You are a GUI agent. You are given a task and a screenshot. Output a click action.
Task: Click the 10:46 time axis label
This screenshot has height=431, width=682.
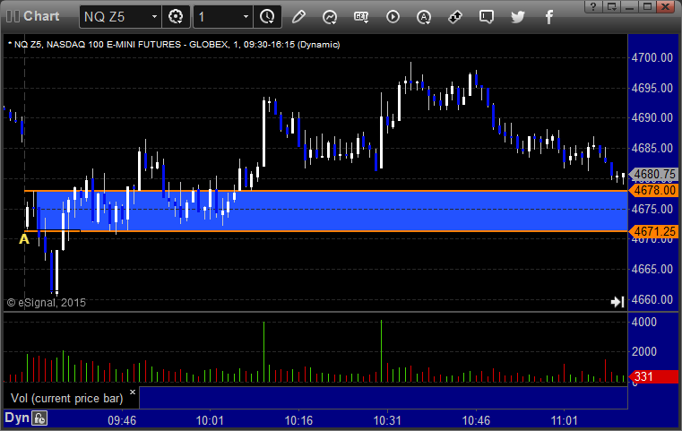(x=476, y=420)
